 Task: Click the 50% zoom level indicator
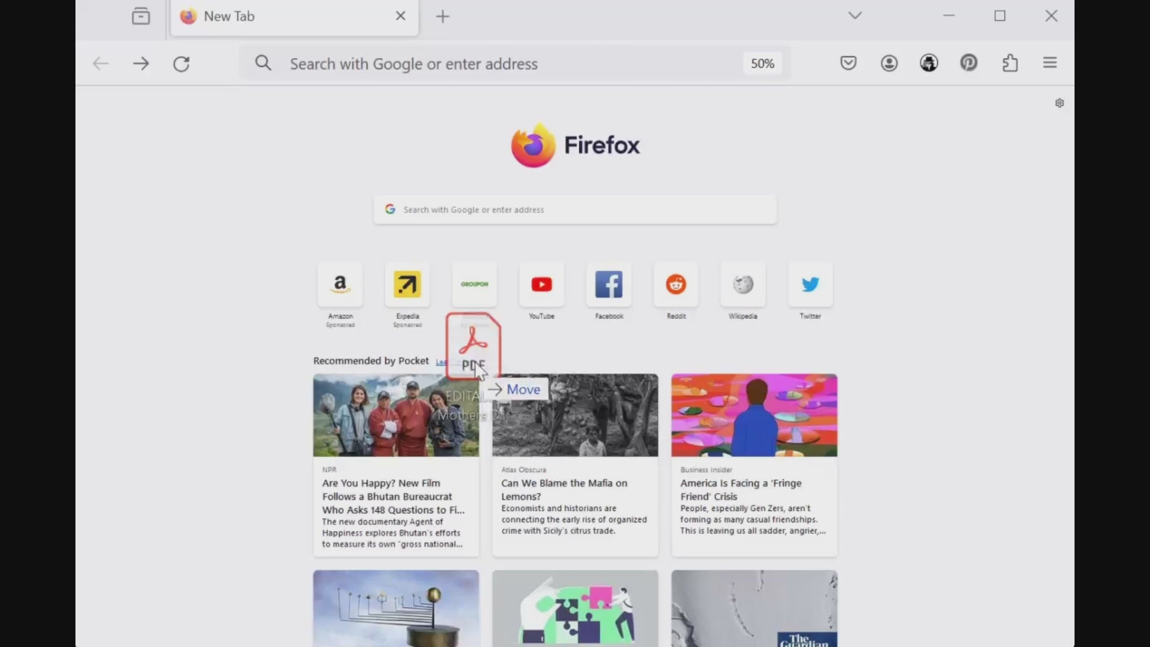pyautogui.click(x=762, y=64)
